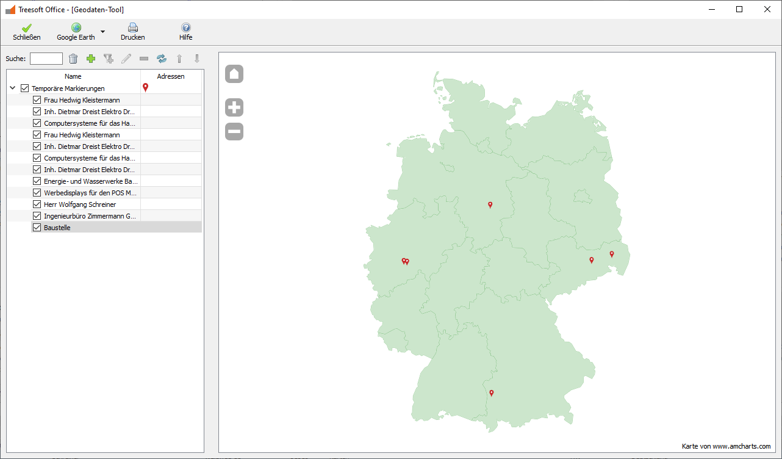The height and width of the screenshot is (459, 782).
Task: Toggle Herr Wolfgang Schreiner checkbox
Action: (x=37, y=204)
